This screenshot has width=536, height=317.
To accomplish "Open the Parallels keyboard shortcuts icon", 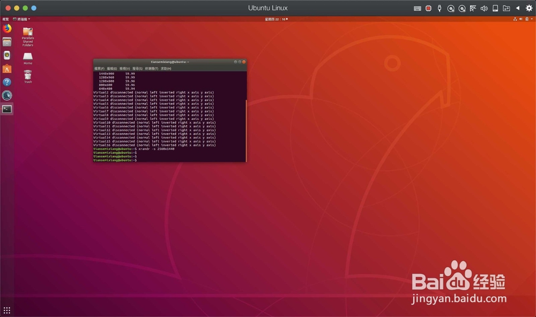I will click(417, 8).
